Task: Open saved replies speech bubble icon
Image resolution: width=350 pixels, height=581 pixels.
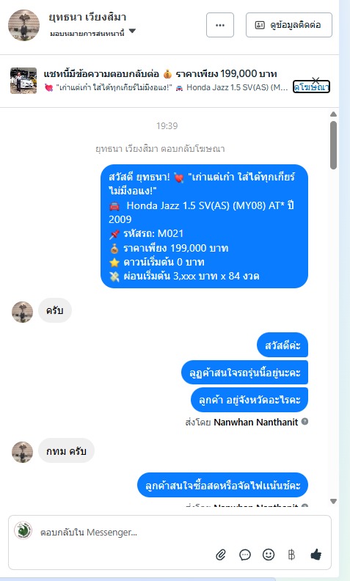Action: coord(245,555)
